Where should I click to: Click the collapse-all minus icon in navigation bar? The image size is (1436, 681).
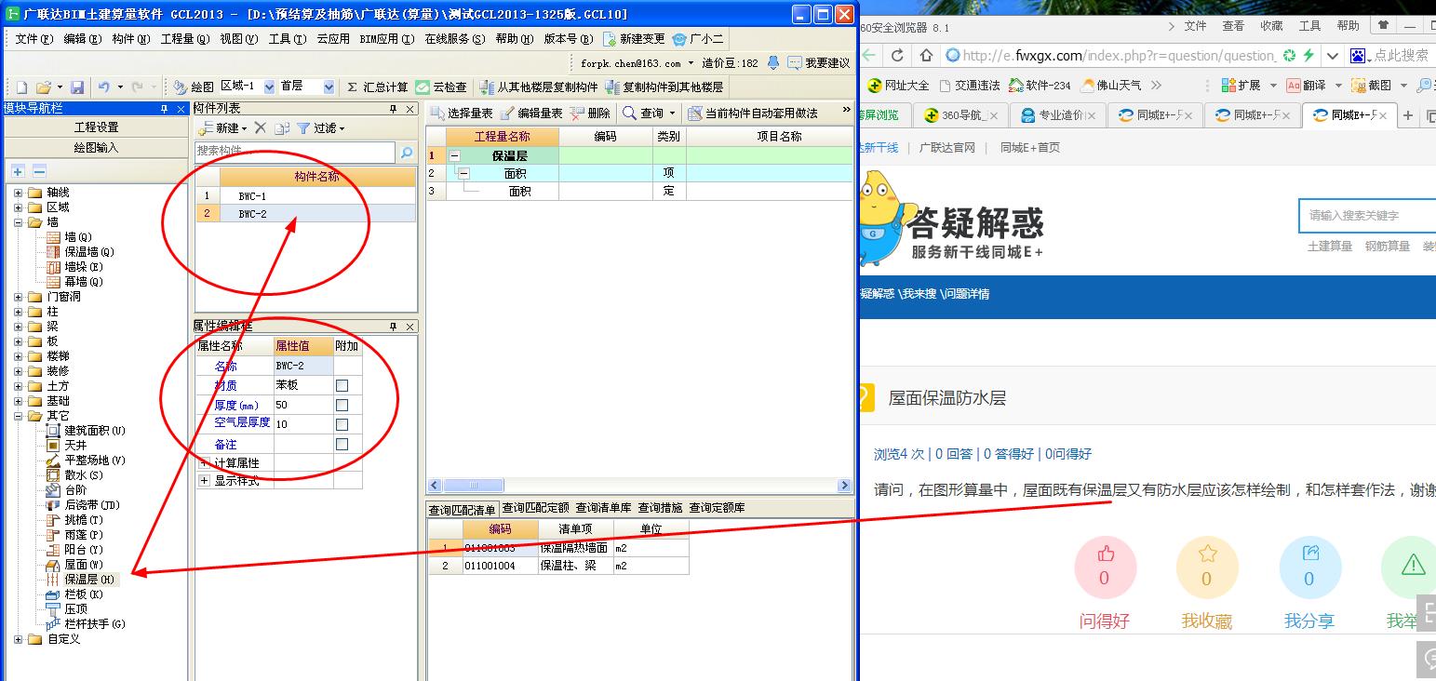click(39, 171)
